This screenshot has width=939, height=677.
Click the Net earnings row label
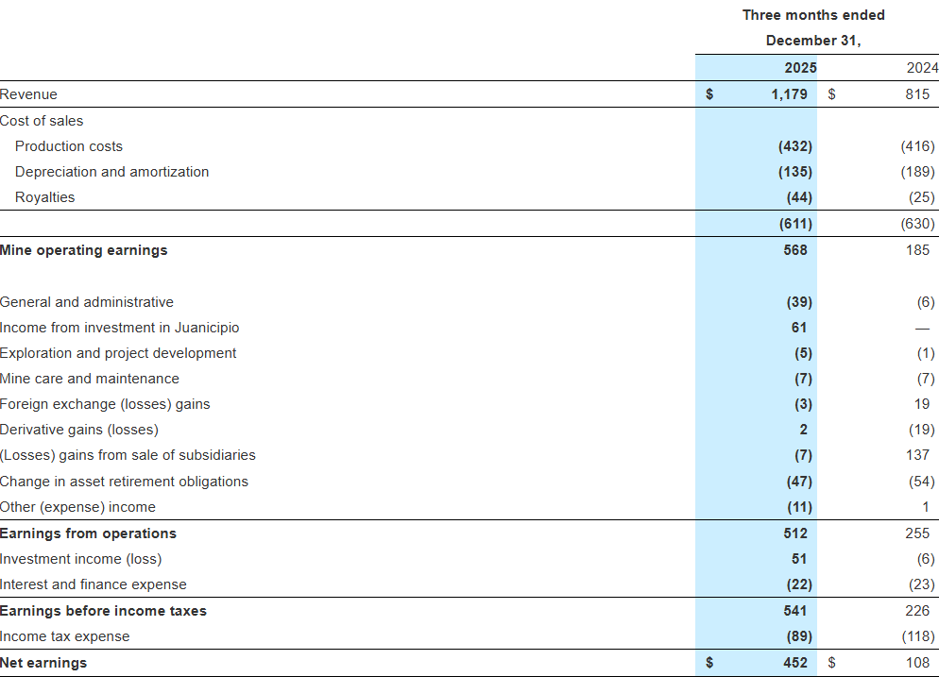[43, 663]
